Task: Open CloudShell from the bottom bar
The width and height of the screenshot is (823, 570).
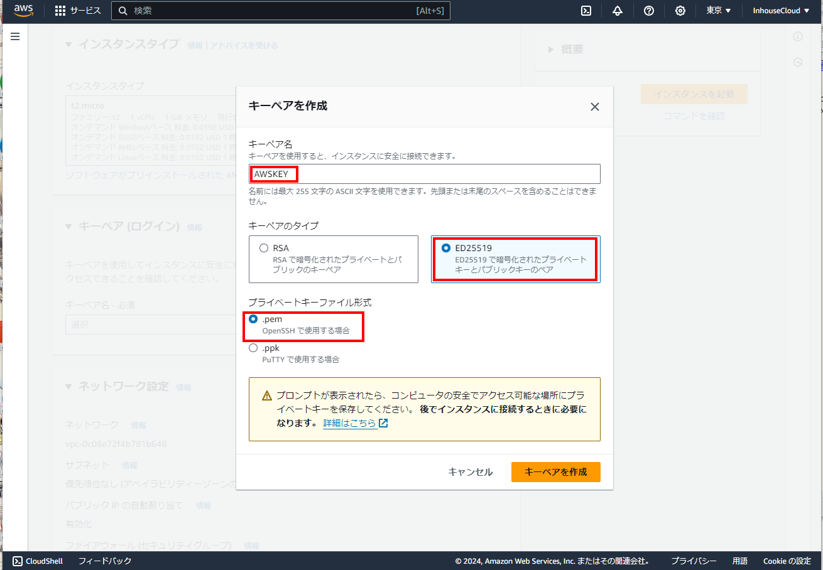Action: [38, 561]
